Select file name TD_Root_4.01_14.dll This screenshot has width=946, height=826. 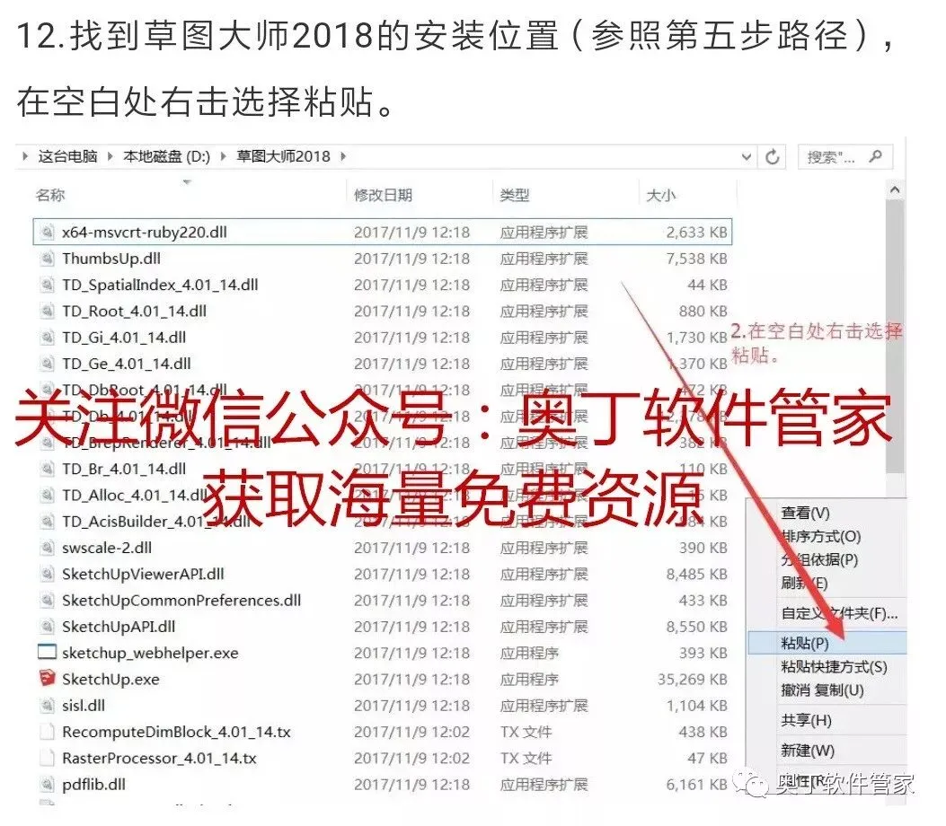click(x=134, y=312)
